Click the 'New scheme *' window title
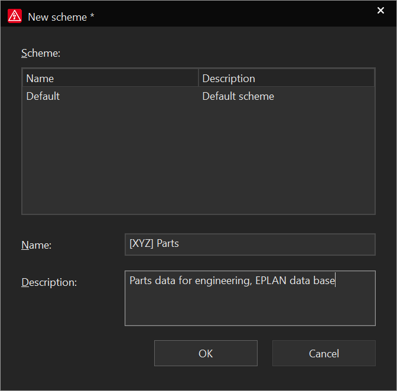The width and height of the screenshot is (397, 391). point(61,17)
